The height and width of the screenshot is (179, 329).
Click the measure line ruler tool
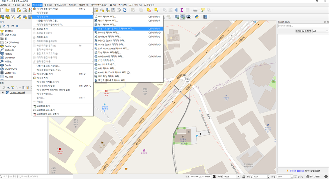(x=195, y=10)
